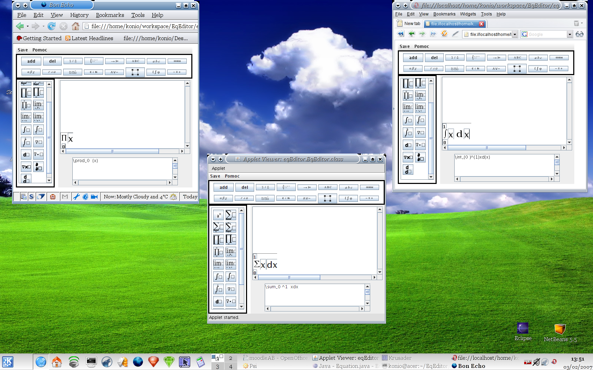This screenshot has width=593, height=370.
Task: Toggle sticky plus button on Bon Echo titlebar
Action: pos(25,5)
